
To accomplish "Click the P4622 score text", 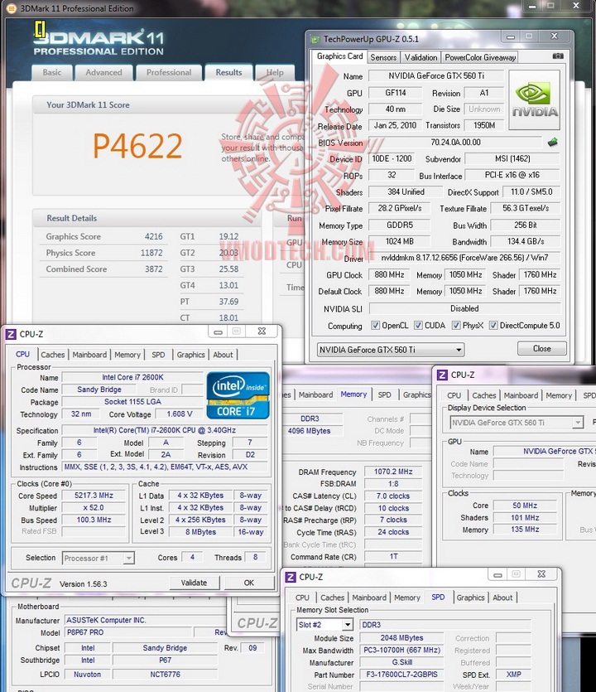I will pyautogui.click(x=137, y=146).
